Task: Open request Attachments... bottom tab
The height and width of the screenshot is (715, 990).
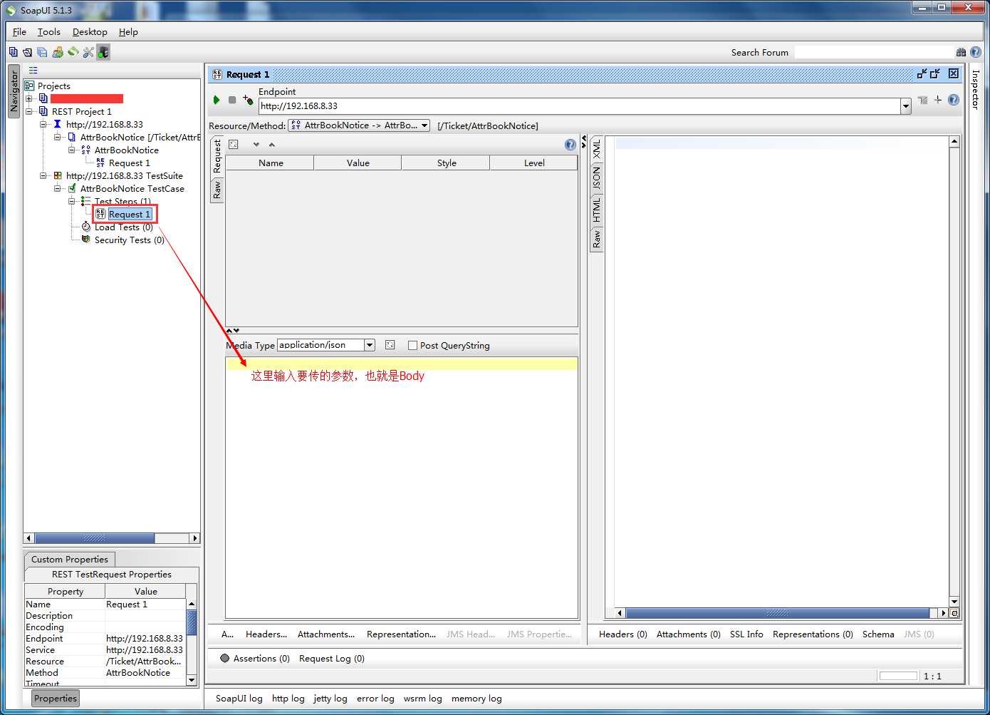Action: [326, 634]
